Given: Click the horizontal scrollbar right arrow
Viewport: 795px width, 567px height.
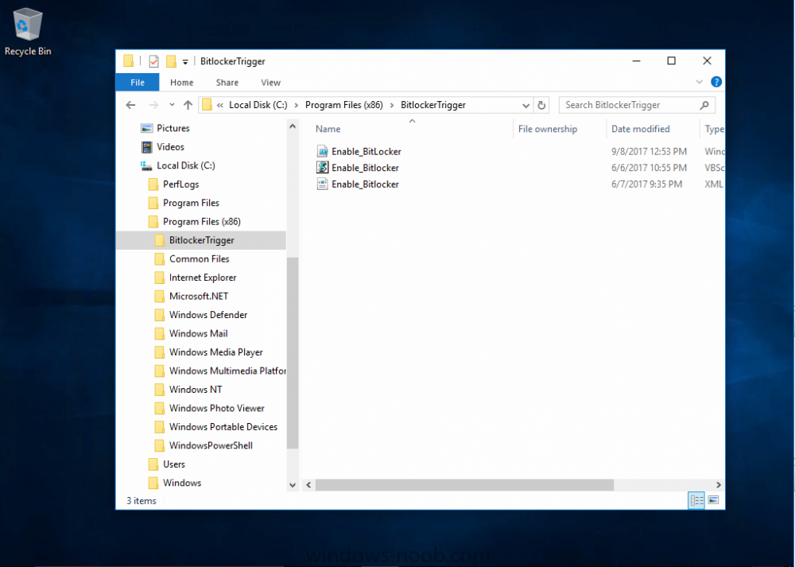Looking at the screenshot, I should tap(718, 485).
